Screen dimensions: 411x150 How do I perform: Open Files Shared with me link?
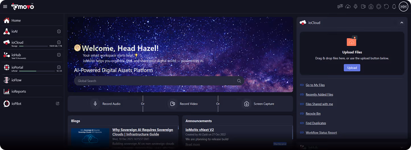click(319, 104)
